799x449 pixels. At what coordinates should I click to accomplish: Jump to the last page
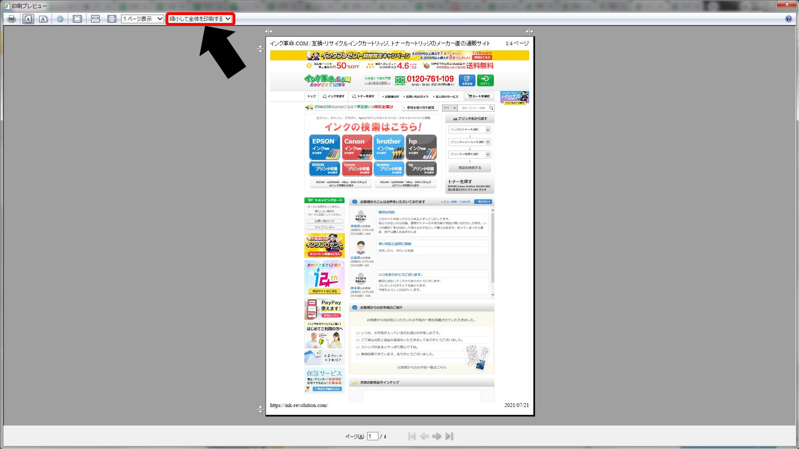coord(449,436)
